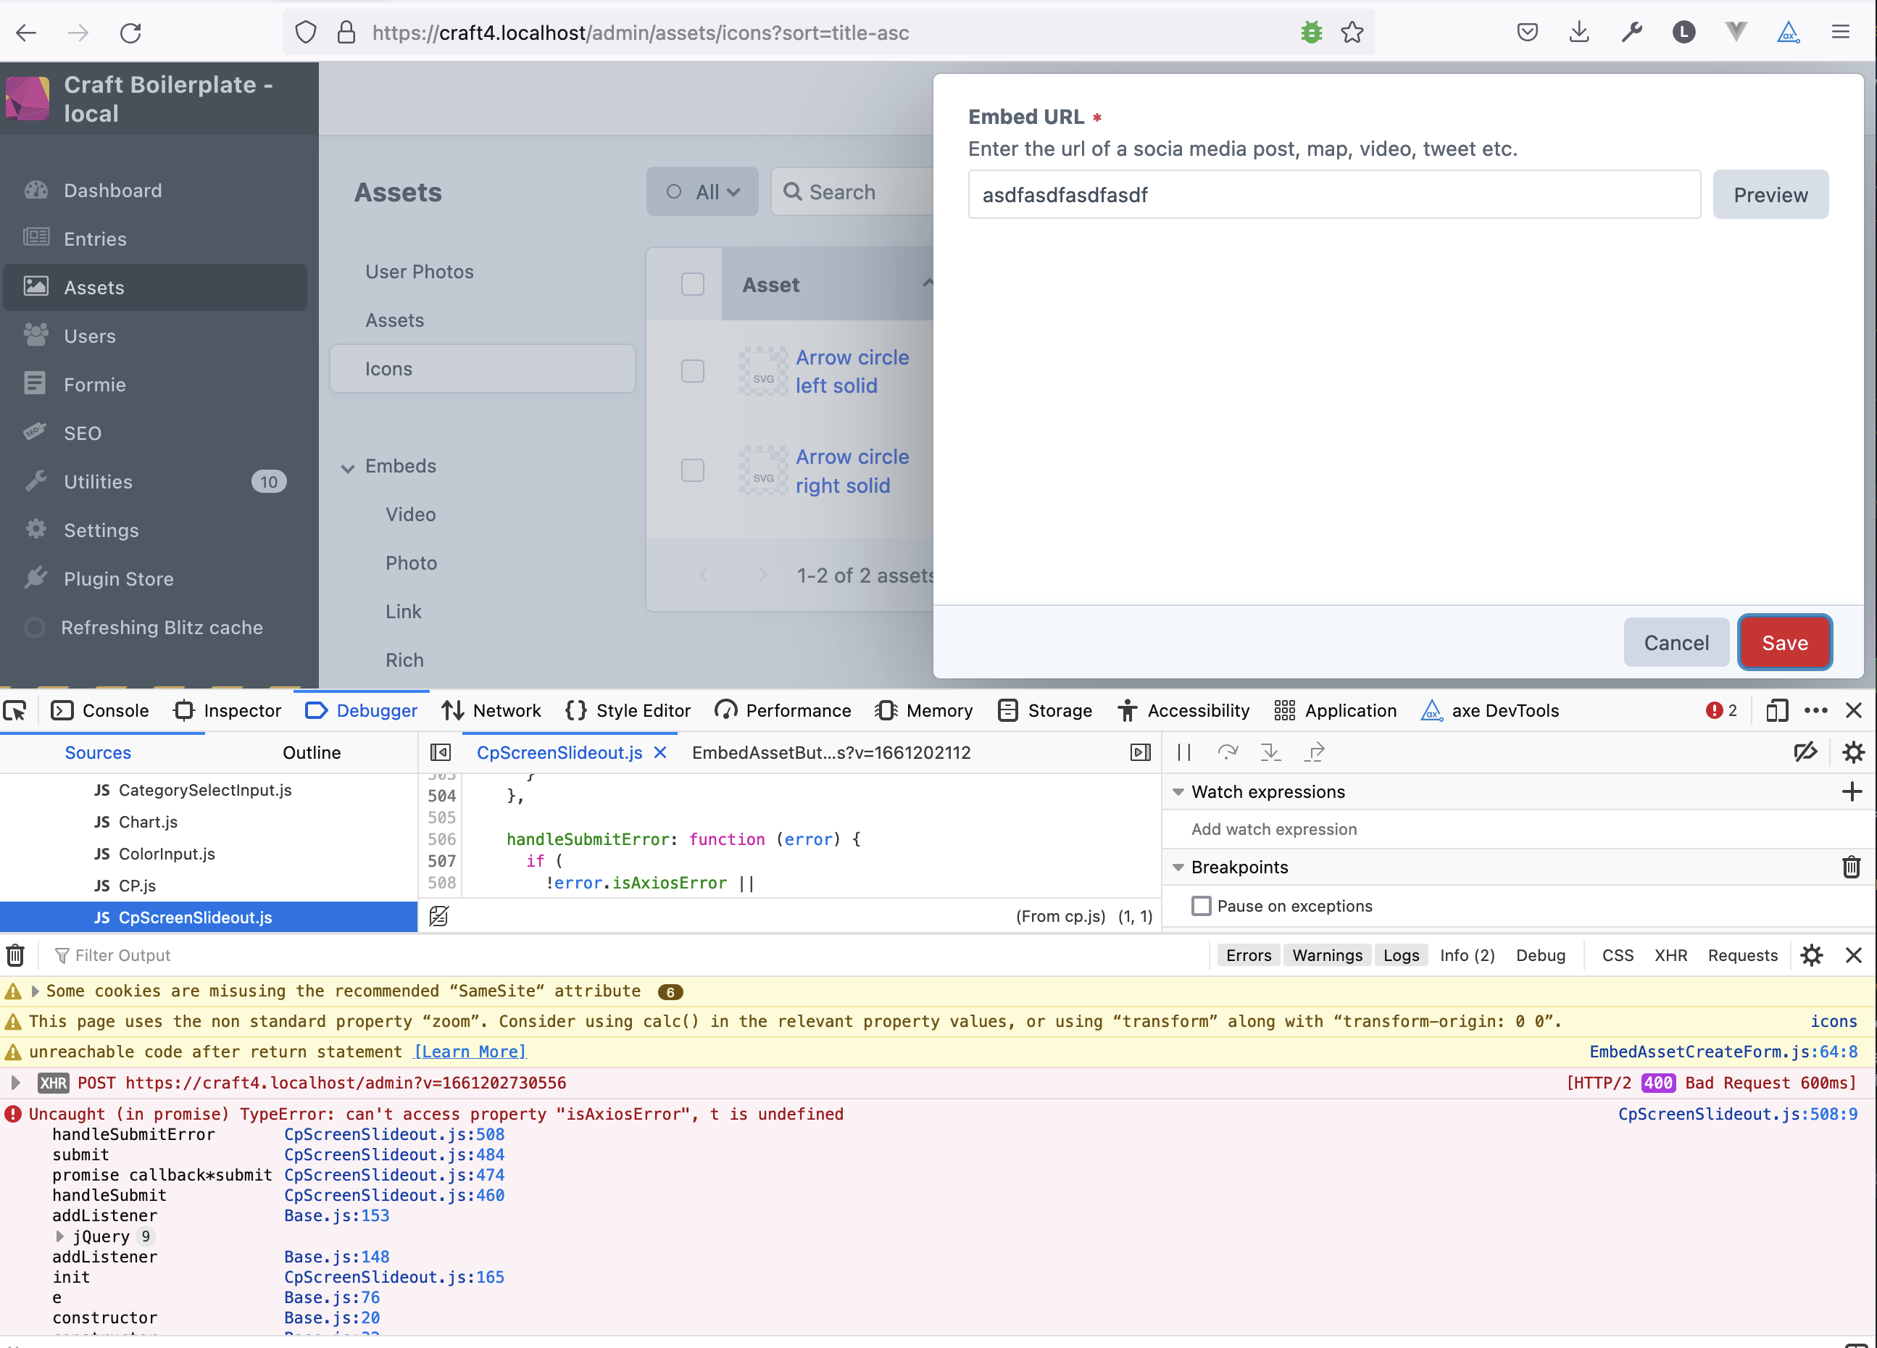
Task: Open the DevTools three-dot options menu
Action: [1815, 710]
